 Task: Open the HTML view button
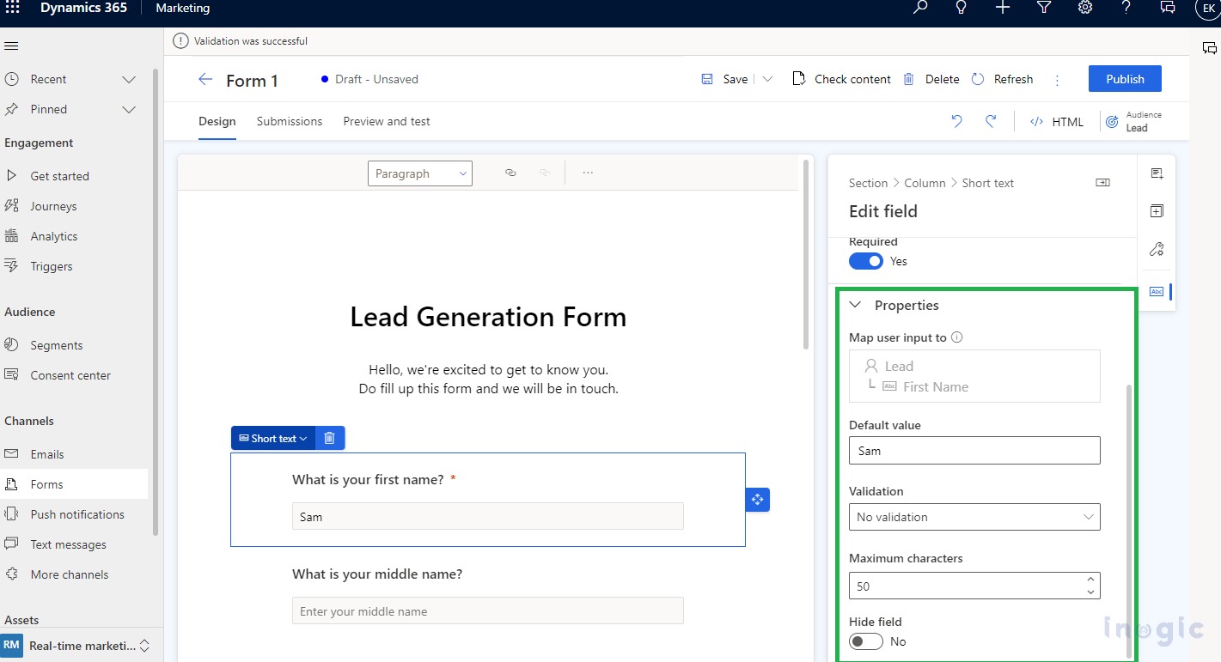(x=1057, y=122)
